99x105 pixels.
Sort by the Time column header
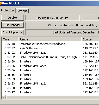point(10,39)
